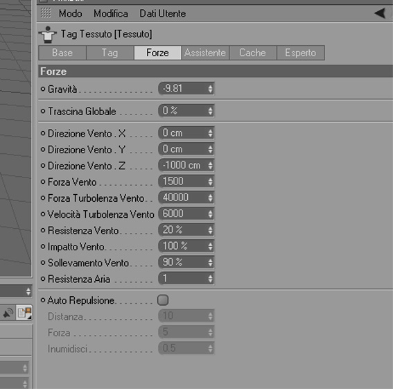Click the Sollevamento Vento spinner arrows
The image size is (393, 389).
tap(210, 262)
